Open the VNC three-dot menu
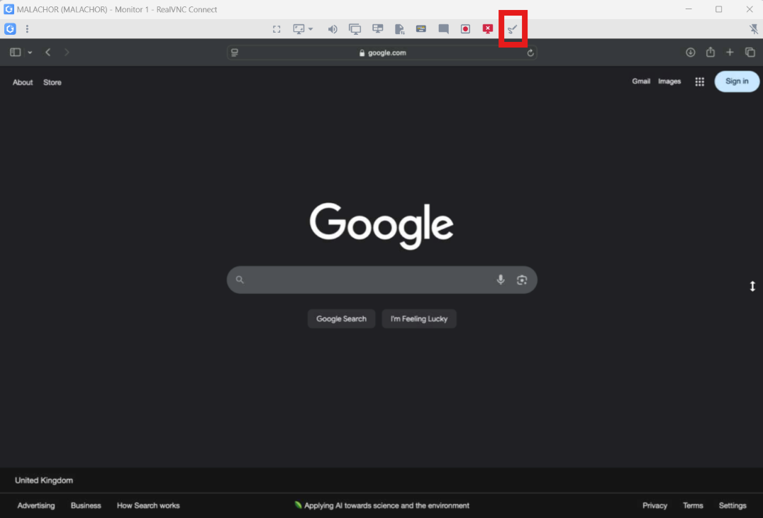The height and width of the screenshot is (518, 763). pyautogui.click(x=28, y=29)
